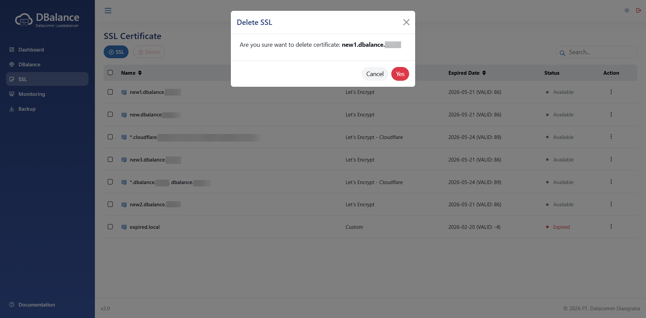Confirm deletion with the red Yes button
The image size is (646, 318).
(400, 74)
